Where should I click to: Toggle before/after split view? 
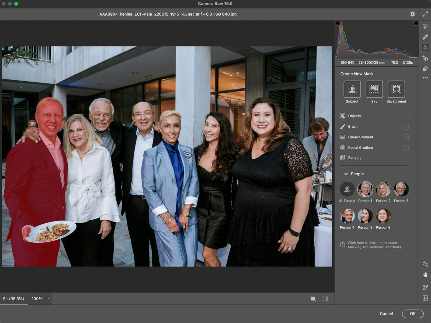(x=325, y=298)
